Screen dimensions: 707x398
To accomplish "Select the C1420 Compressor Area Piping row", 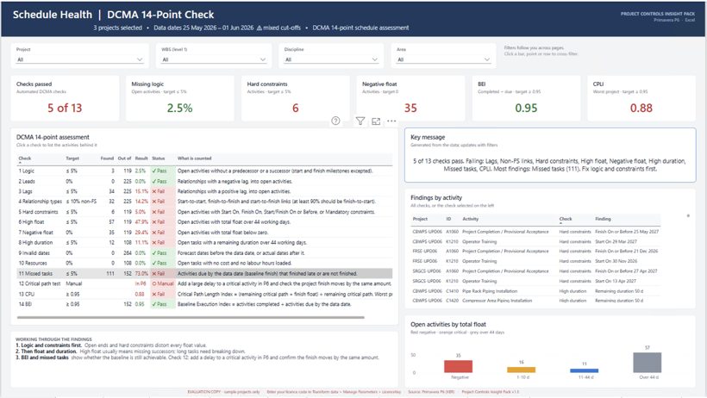I will click(x=535, y=300).
